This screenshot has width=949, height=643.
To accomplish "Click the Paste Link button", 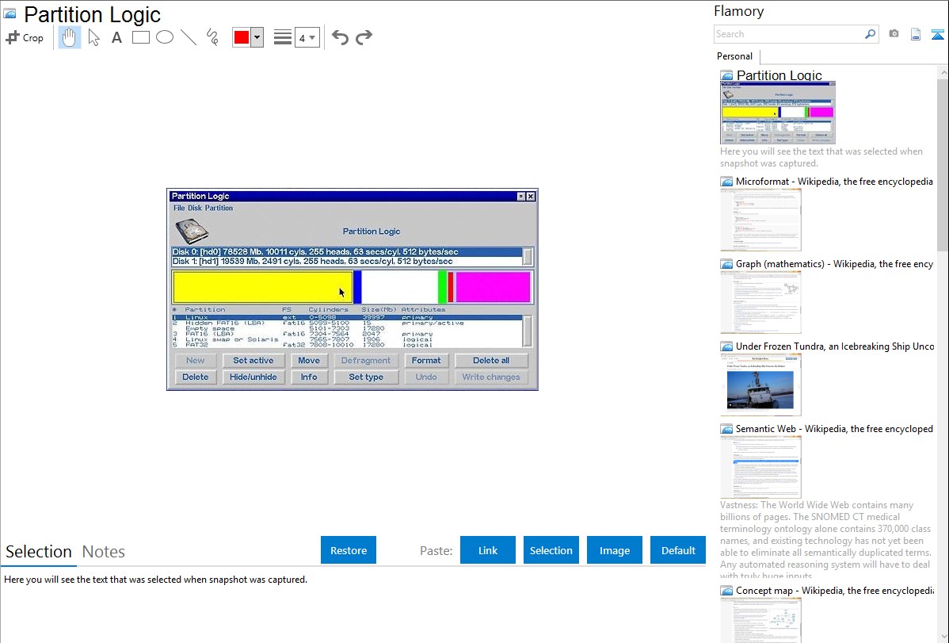I will (x=488, y=550).
